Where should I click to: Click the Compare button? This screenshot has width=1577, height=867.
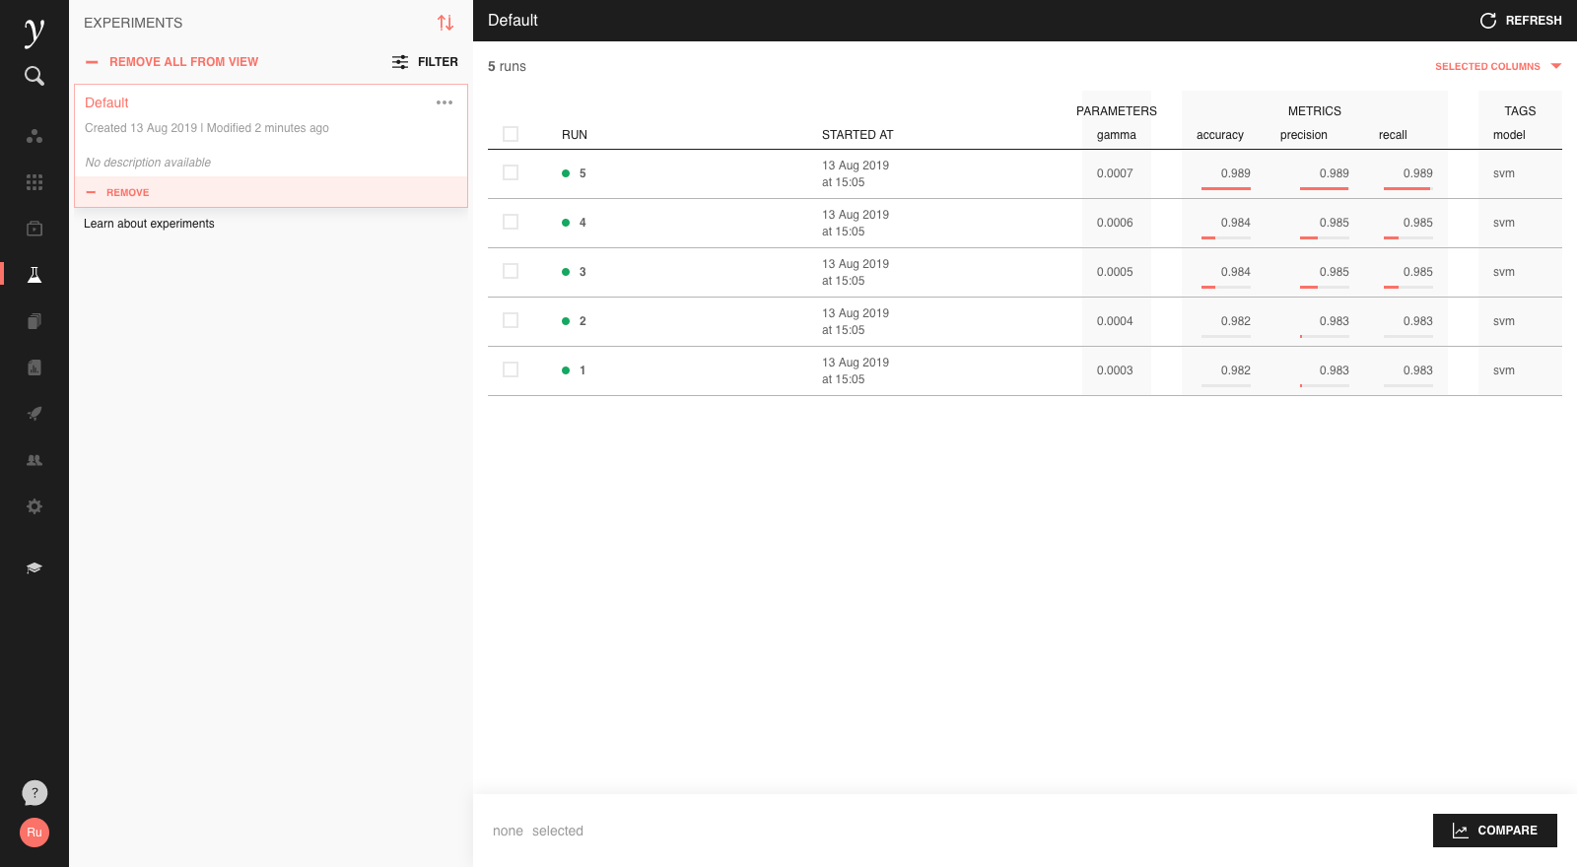(x=1494, y=831)
